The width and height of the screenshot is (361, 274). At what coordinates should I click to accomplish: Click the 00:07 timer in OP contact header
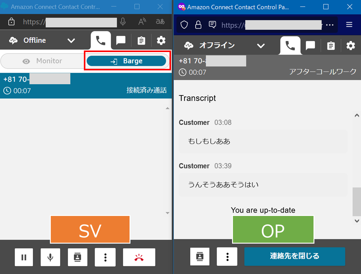click(193, 72)
